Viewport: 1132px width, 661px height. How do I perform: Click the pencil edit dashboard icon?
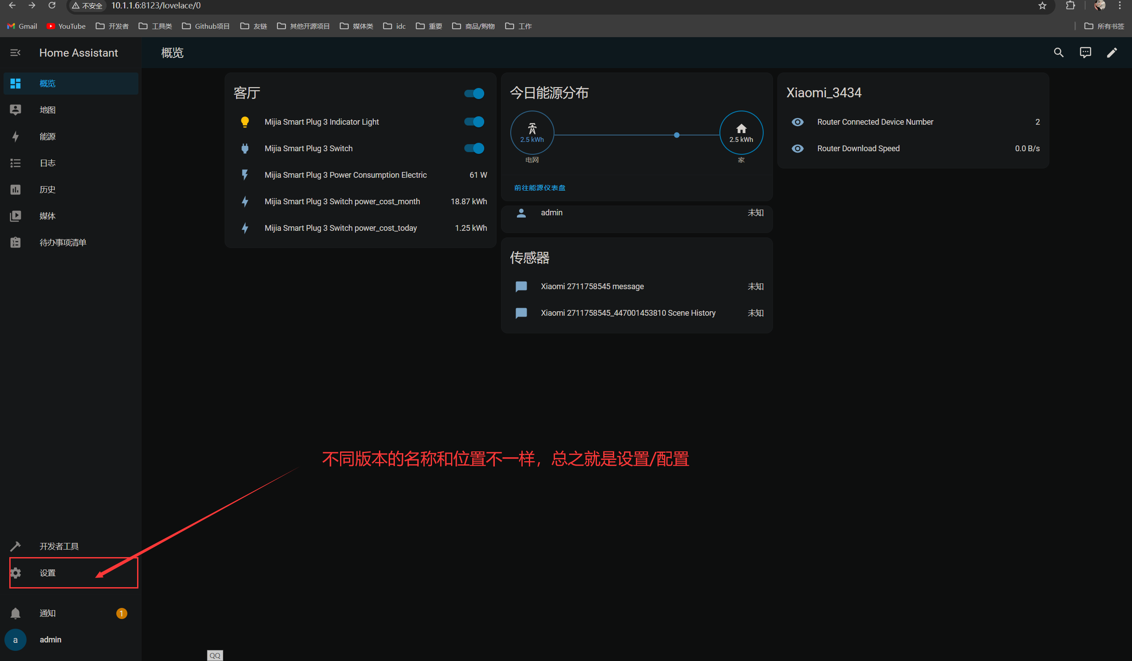coord(1111,53)
